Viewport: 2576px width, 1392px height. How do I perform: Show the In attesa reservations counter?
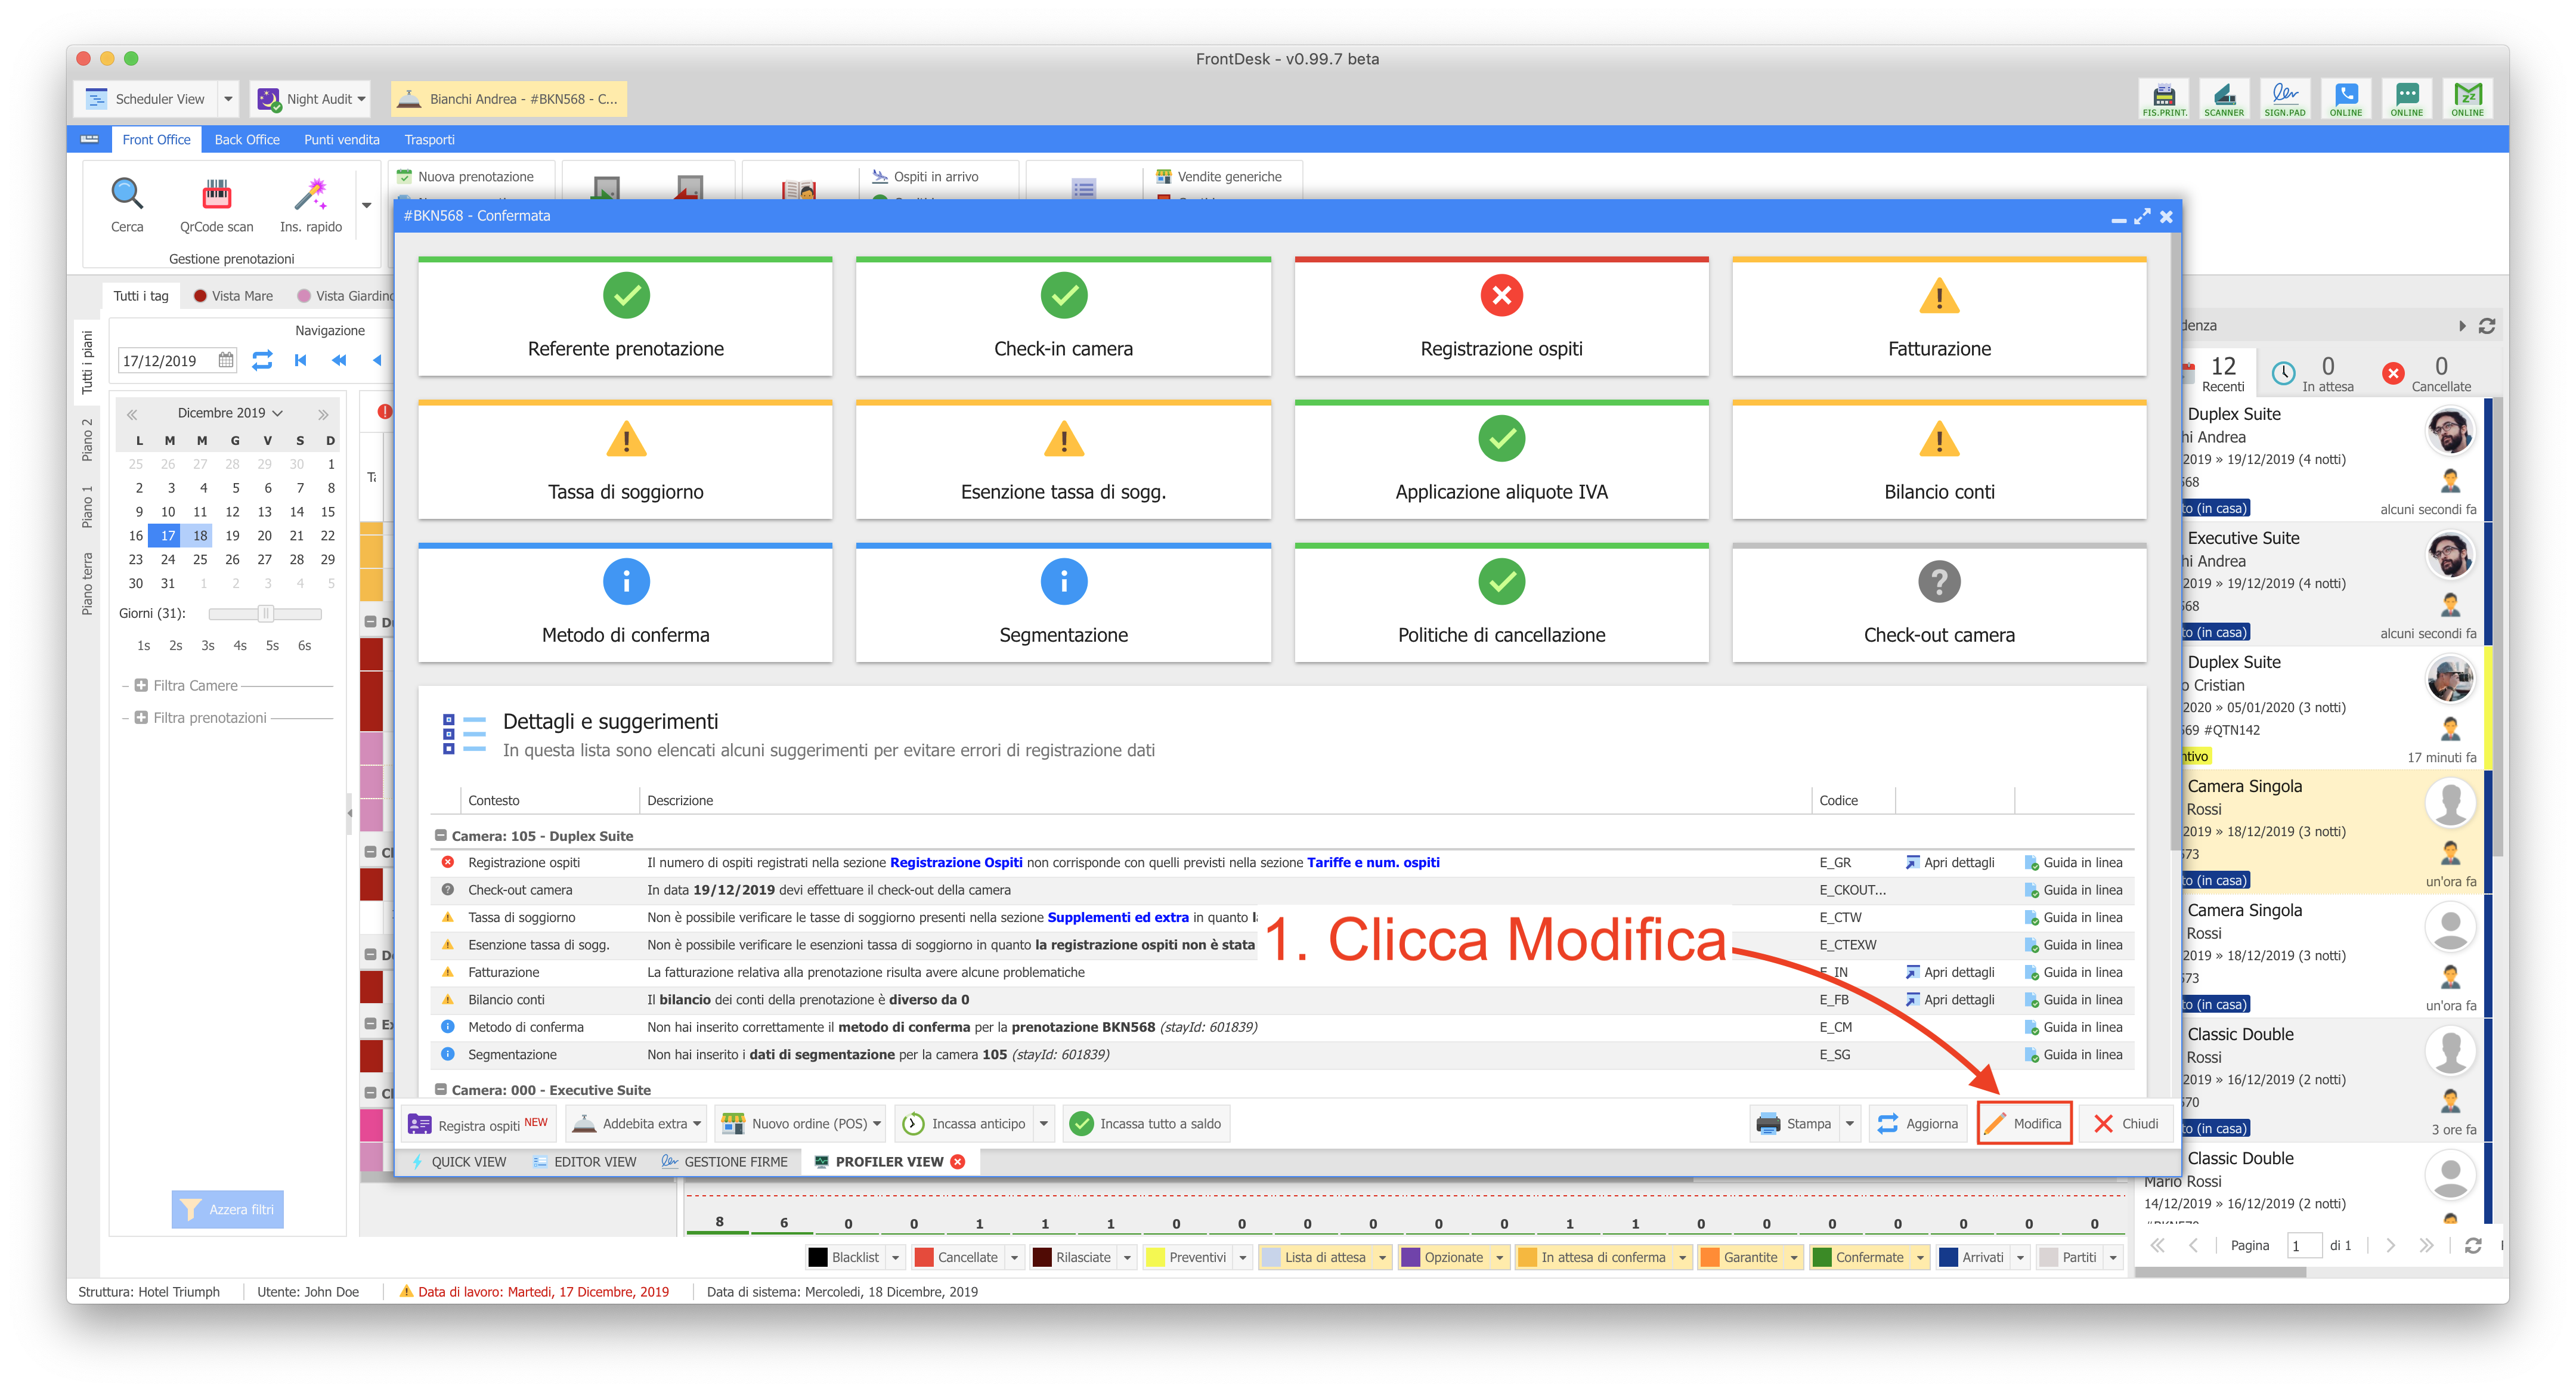pos(2314,374)
